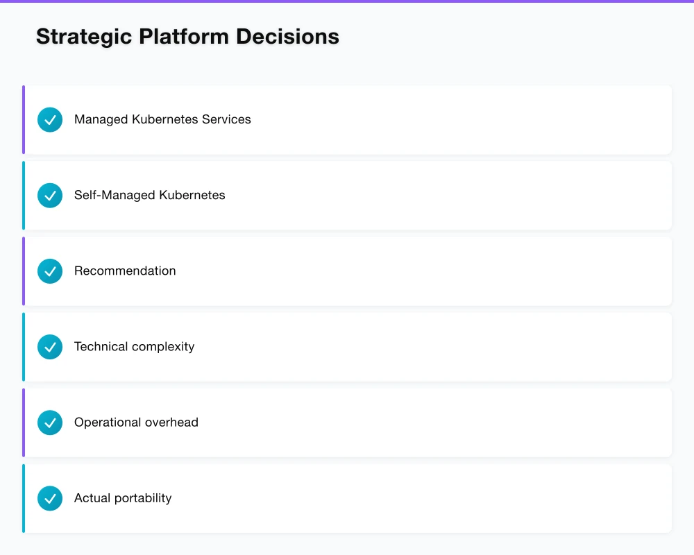The image size is (694, 555).
Task: Click the Strategic Platform Decisions heading
Action: (187, 36)
